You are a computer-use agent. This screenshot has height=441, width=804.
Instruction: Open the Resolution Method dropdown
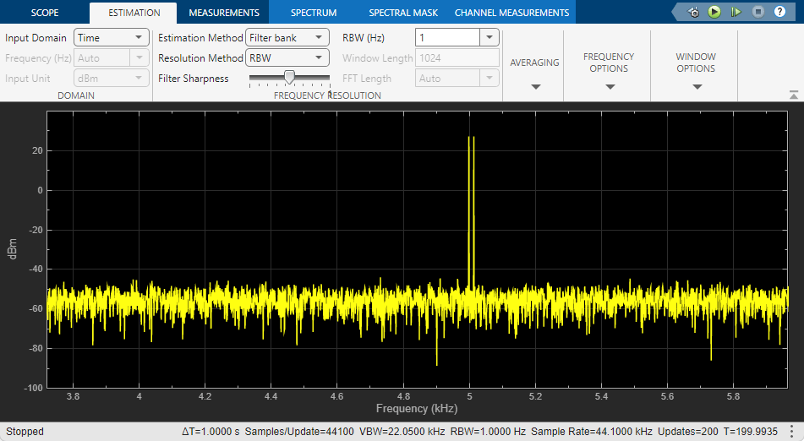(287, 58)
